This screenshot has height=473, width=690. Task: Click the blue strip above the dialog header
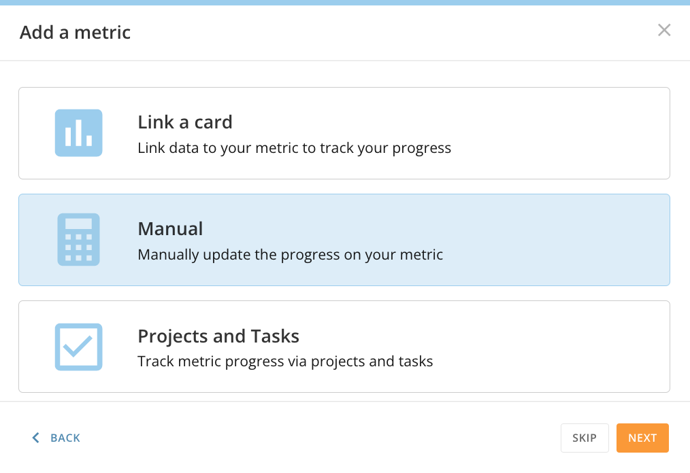coord(345,2)
